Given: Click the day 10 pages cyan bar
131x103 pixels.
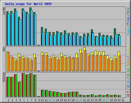Looking at the screenshot, I should (x=43, y=39).
